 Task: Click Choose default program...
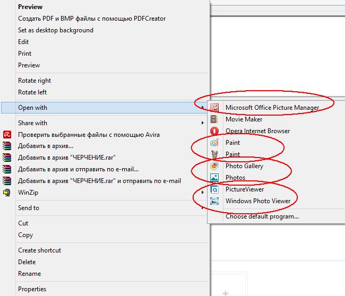pos(262,216)
